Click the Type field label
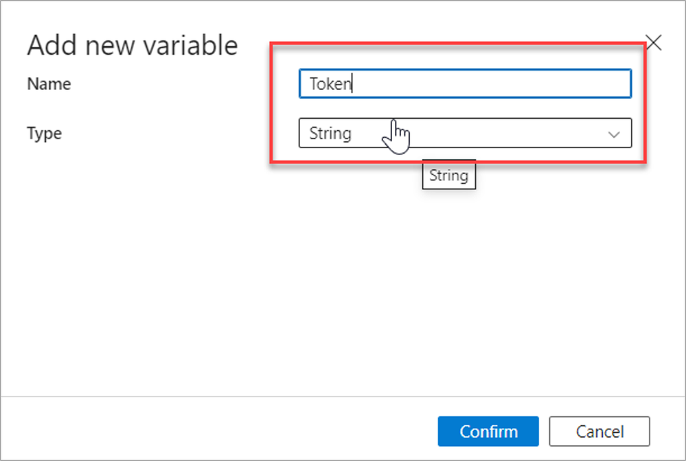Screen dimensions: 686x461 (44, 133)
